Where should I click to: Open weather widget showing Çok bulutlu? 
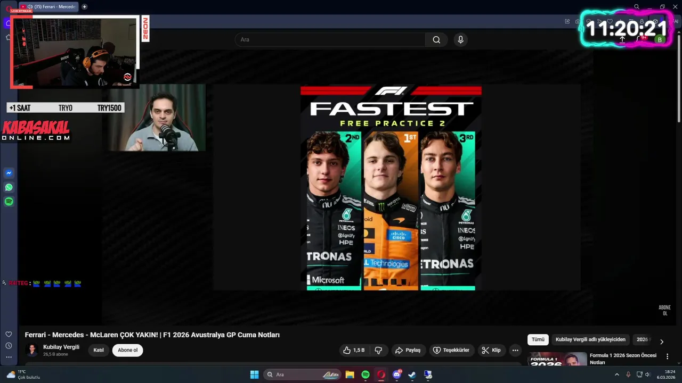24,374
